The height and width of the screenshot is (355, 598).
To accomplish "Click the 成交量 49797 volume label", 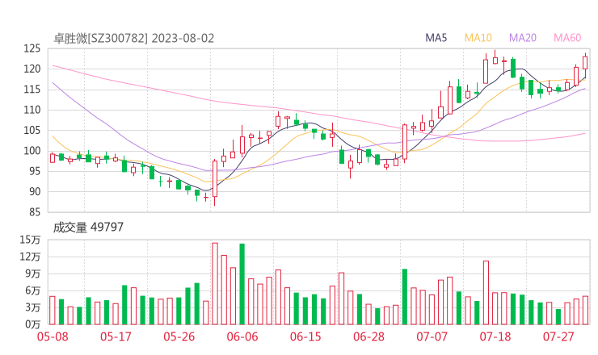I will (x=88, y=228).
